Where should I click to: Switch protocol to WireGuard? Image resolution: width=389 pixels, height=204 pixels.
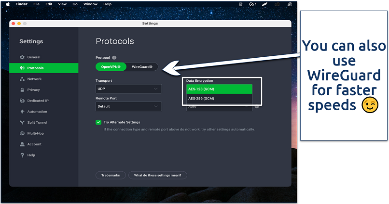point(142,67)
